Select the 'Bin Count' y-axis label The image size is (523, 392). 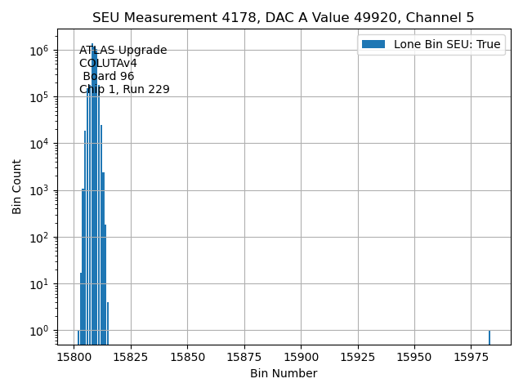(x=17, y=186)
